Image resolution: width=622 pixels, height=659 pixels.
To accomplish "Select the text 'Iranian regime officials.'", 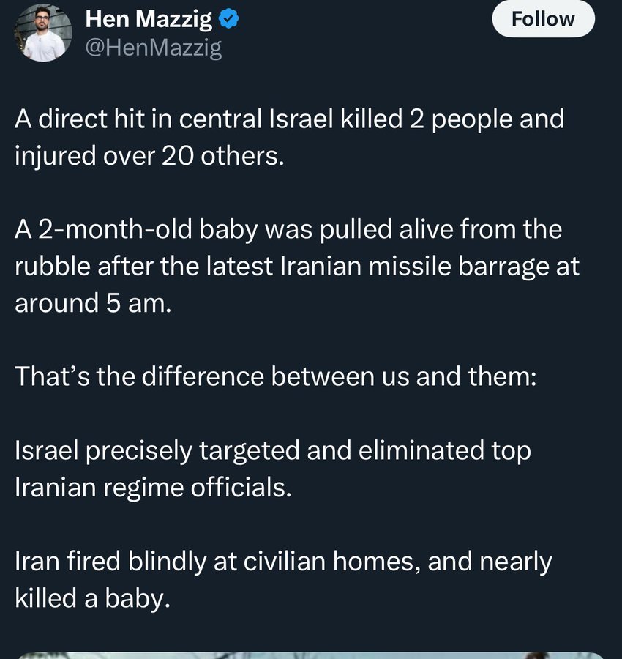I will [x=153, y=488].
